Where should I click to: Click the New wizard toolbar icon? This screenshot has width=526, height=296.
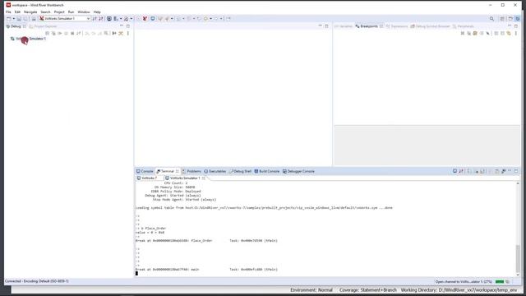(9, 19)
